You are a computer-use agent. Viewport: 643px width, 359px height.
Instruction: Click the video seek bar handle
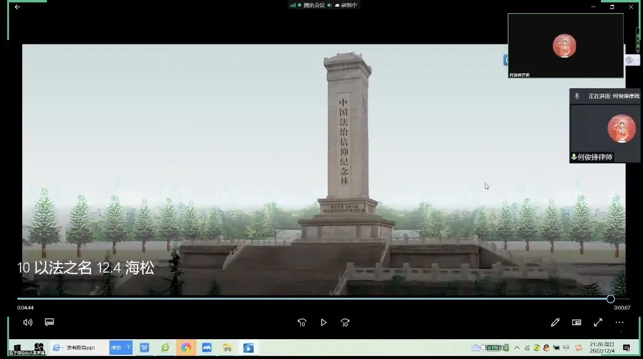[611, 299]
